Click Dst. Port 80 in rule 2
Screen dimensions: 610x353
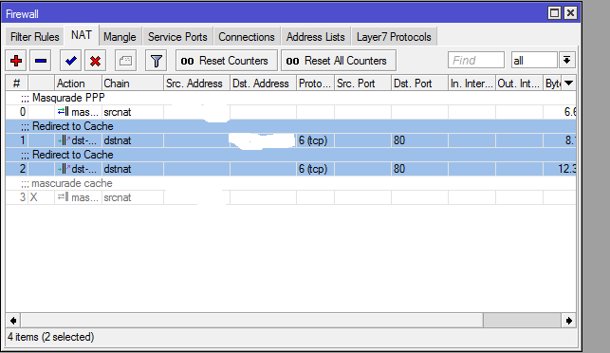(x=419, y=169)
